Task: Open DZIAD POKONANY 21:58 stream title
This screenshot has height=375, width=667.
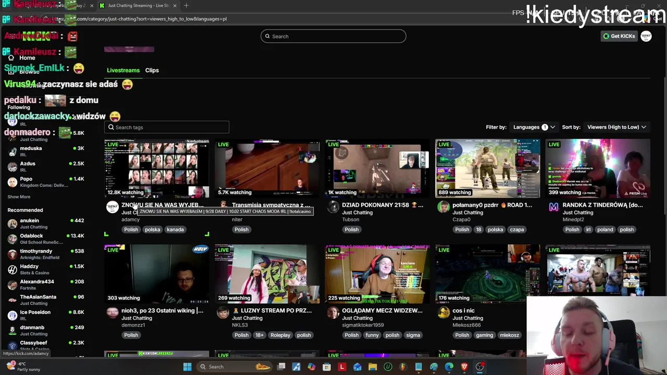Action: click(x=383, y=205)
